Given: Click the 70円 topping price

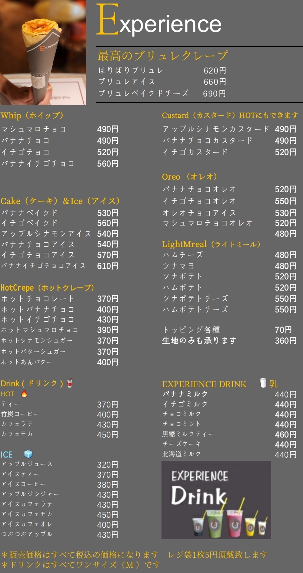Looking at the screenshot, I should pos(283,330).
